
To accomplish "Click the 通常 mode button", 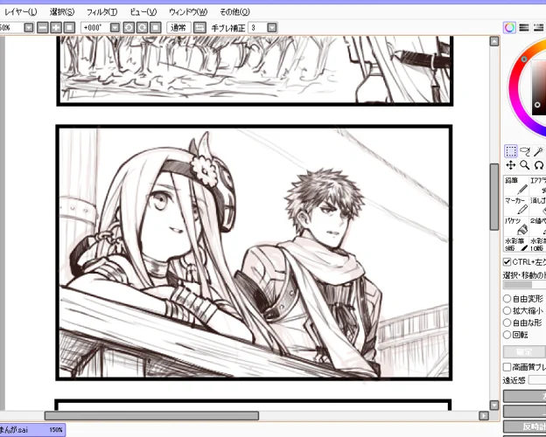I will (x=178, y=27).
